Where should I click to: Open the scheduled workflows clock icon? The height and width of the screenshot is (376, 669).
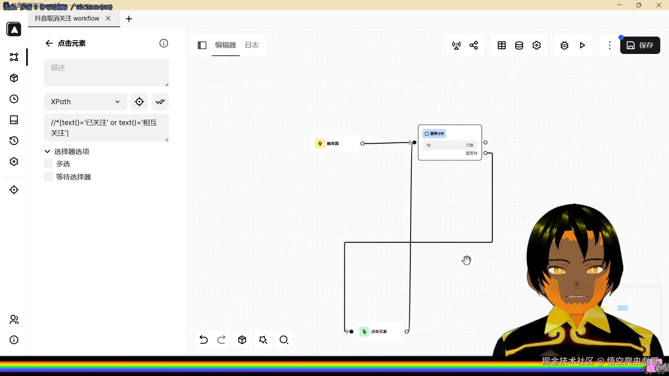pyautogui.click(x=14, y=99)
